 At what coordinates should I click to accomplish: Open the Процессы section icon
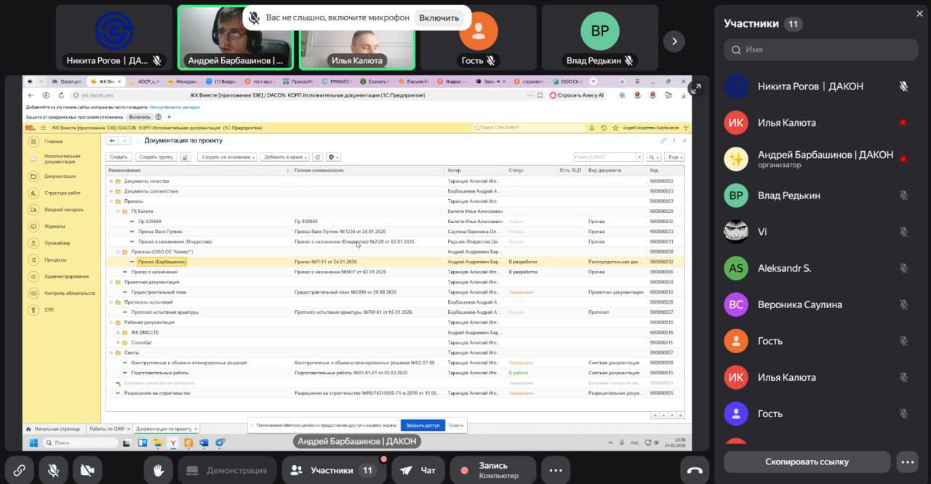[33, 259]
